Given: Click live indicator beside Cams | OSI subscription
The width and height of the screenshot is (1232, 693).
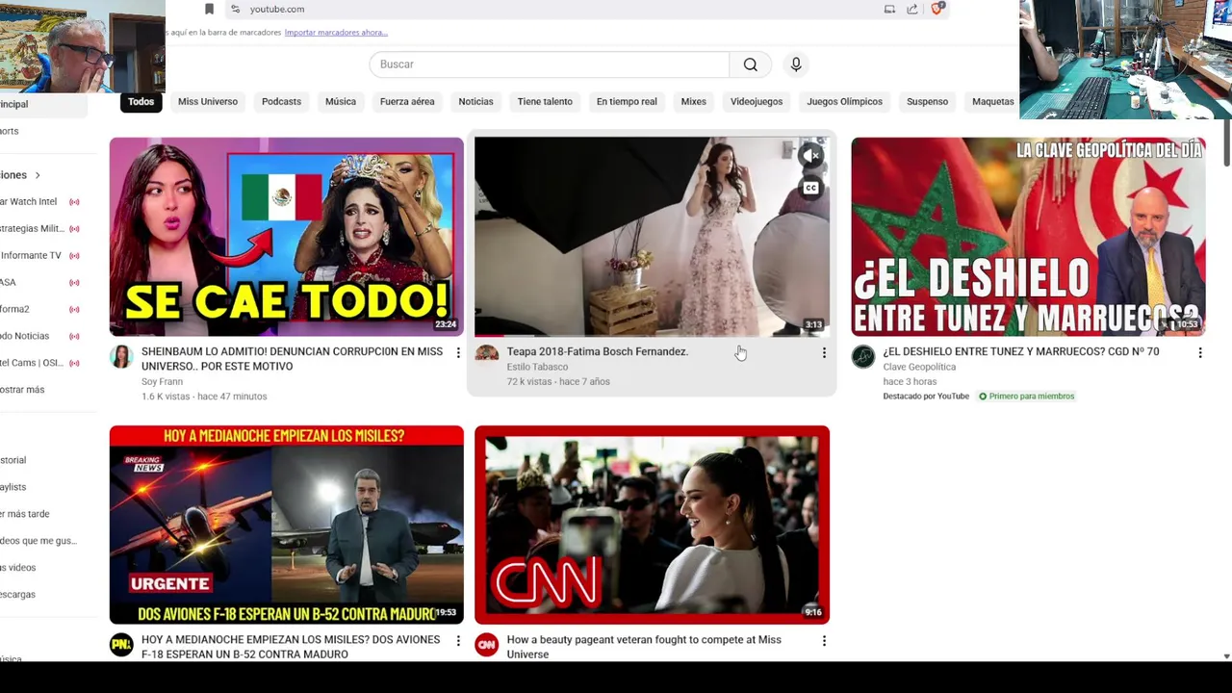Looking at the screenshot, I should coord(74,363).
